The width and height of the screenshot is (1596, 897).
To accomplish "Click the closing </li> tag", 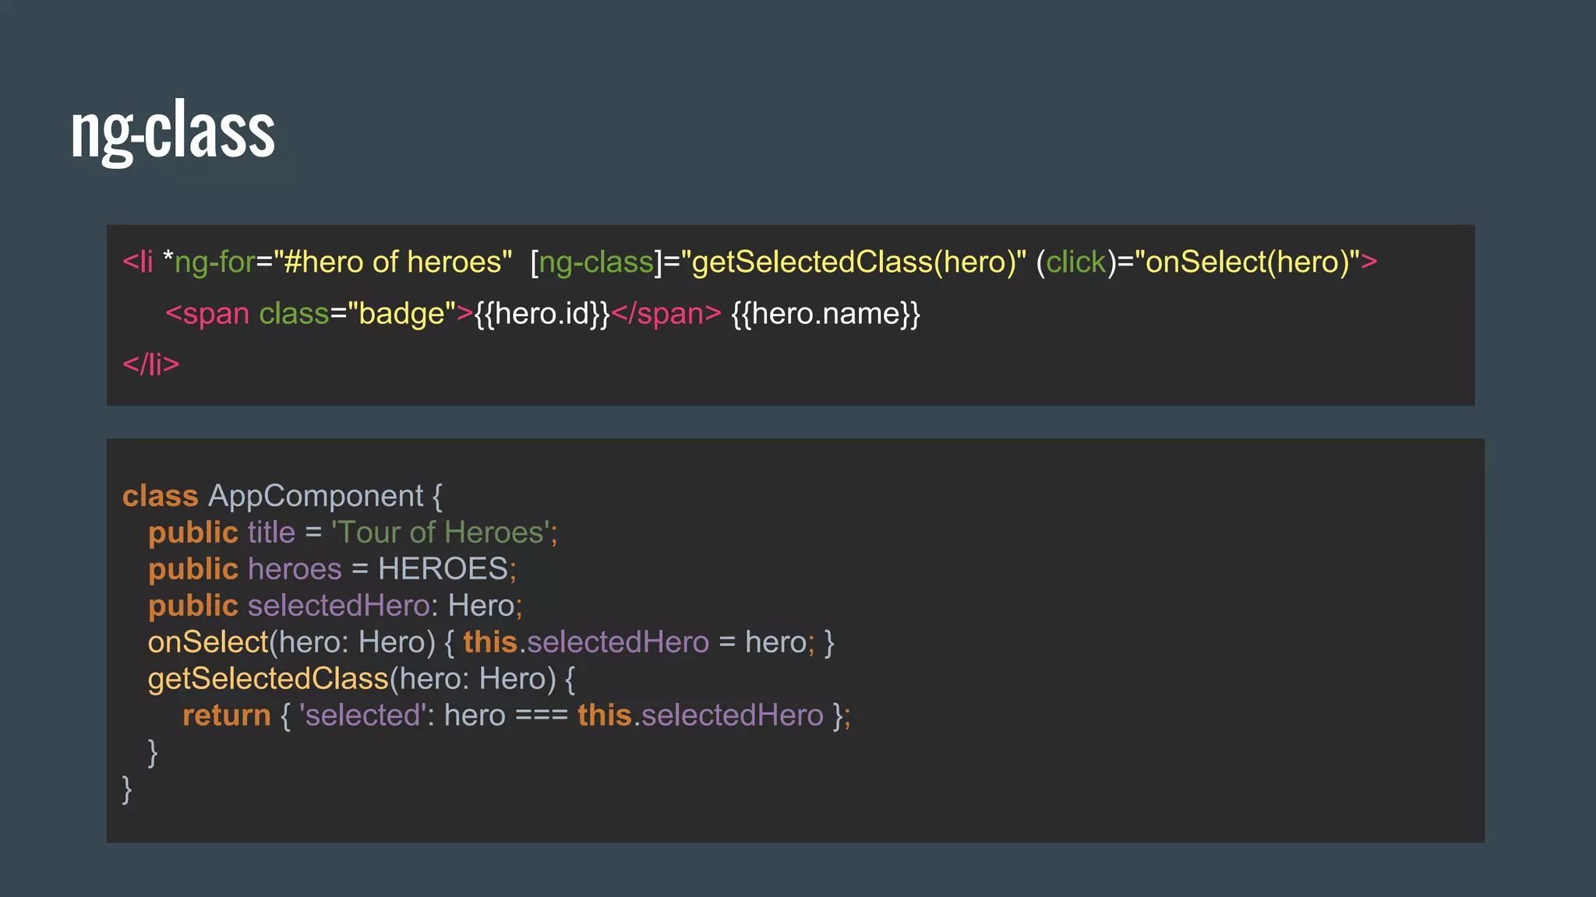I will point(151,364).
